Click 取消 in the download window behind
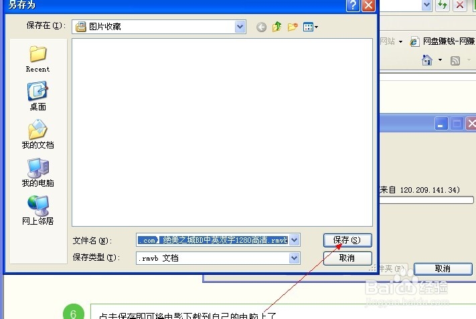This screenshot has width=476, height=319. point(443,269)
